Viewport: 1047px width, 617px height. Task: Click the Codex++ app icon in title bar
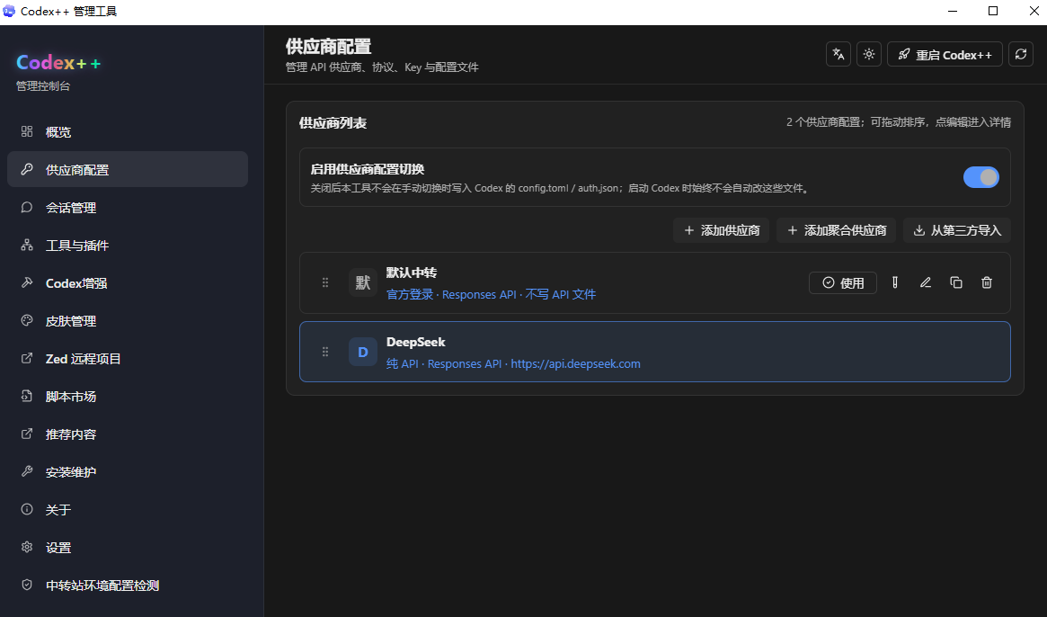[x=9, y=11]
